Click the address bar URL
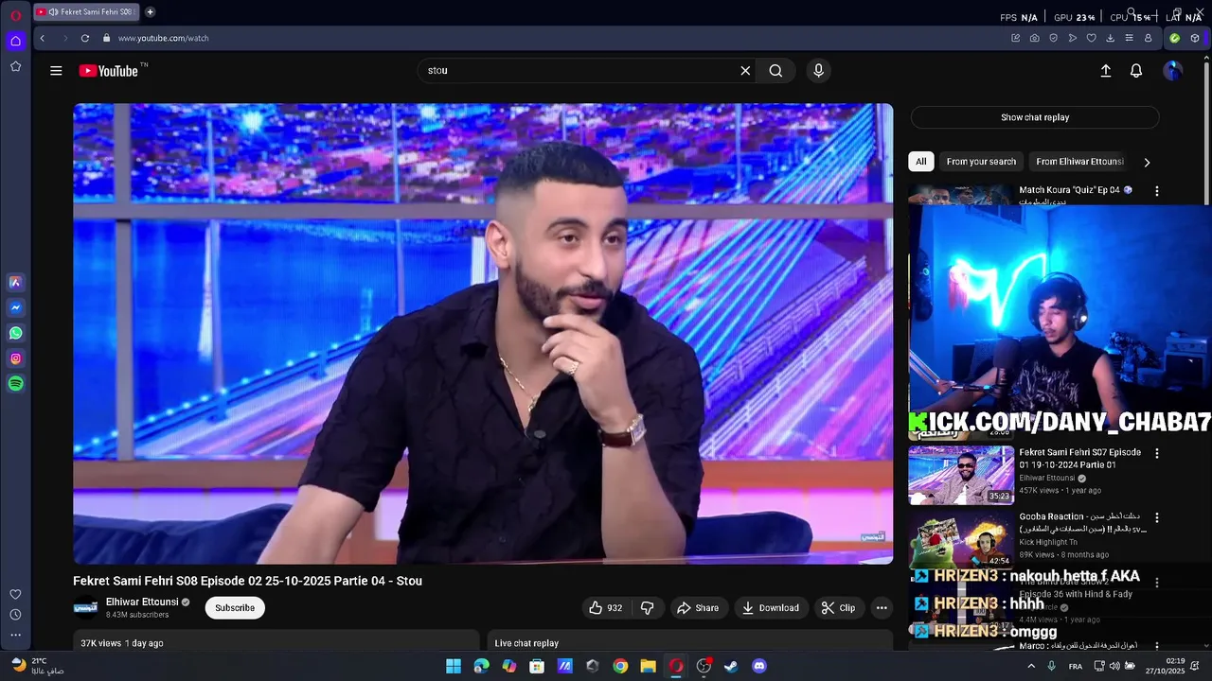This screenshot has height=681, width=1212. (x=163, y=38)
